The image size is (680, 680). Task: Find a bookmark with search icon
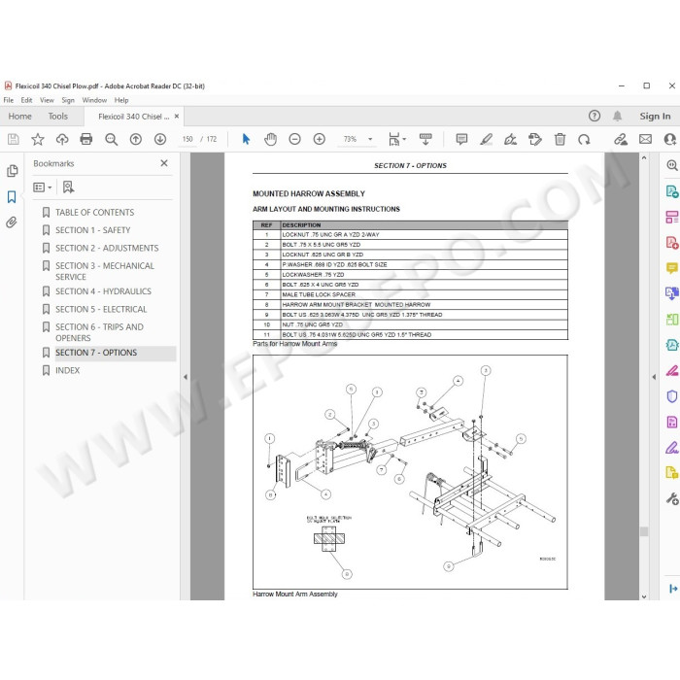68,187
